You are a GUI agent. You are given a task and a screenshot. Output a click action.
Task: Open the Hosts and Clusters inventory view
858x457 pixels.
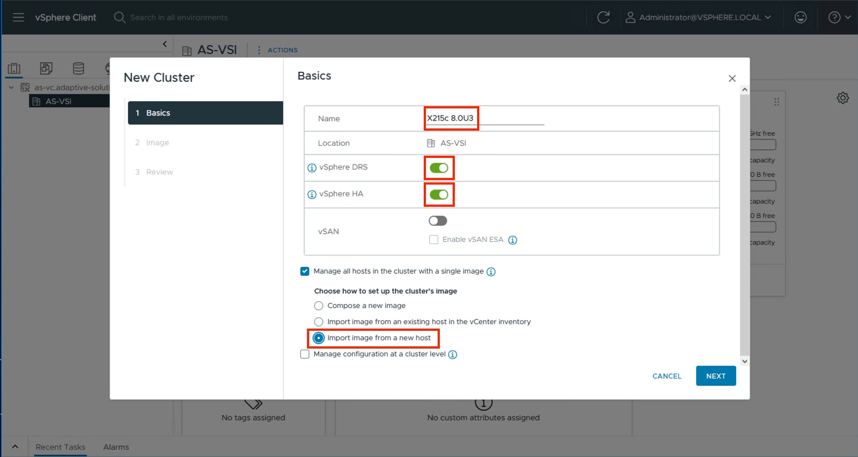(14, 68)
